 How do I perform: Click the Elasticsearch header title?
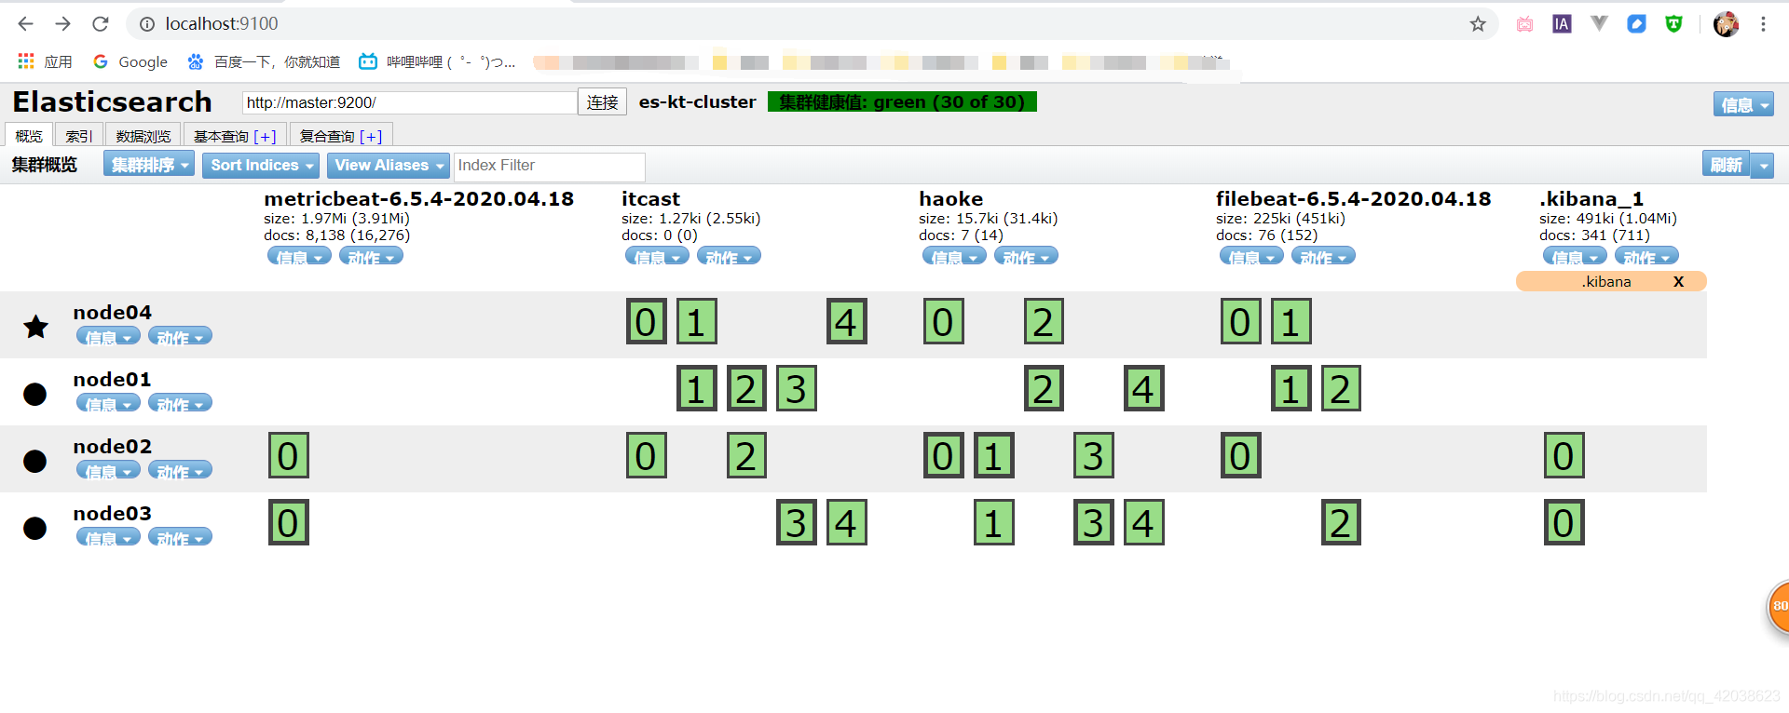(113, 101)
